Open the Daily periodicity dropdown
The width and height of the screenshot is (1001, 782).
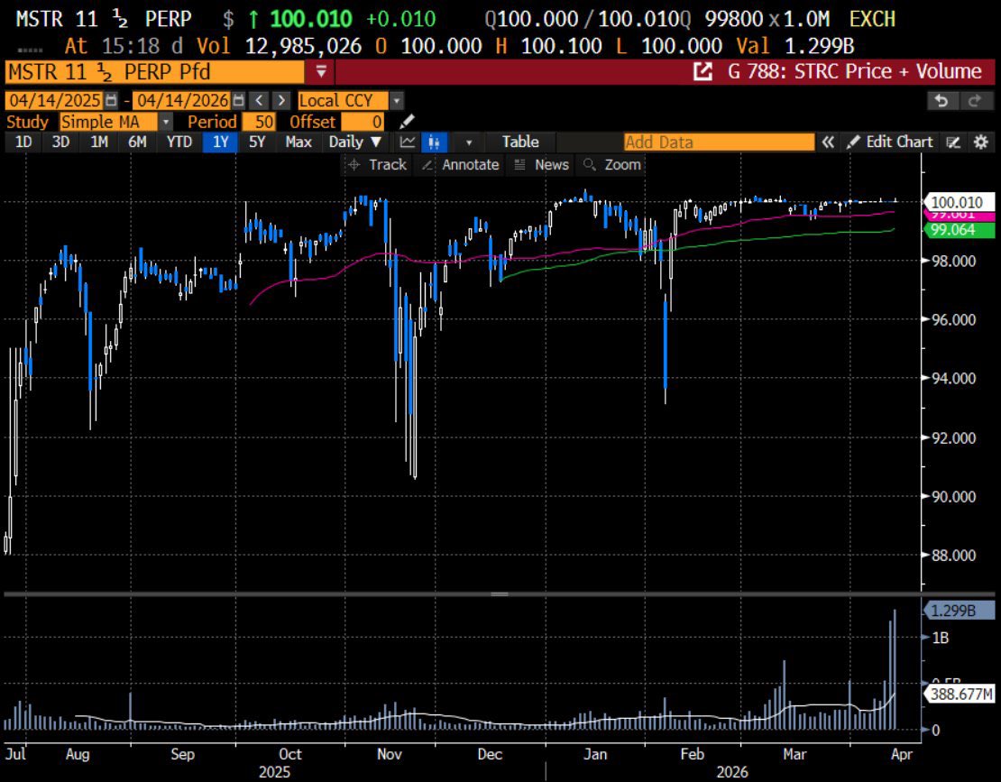tap(355, 143)
